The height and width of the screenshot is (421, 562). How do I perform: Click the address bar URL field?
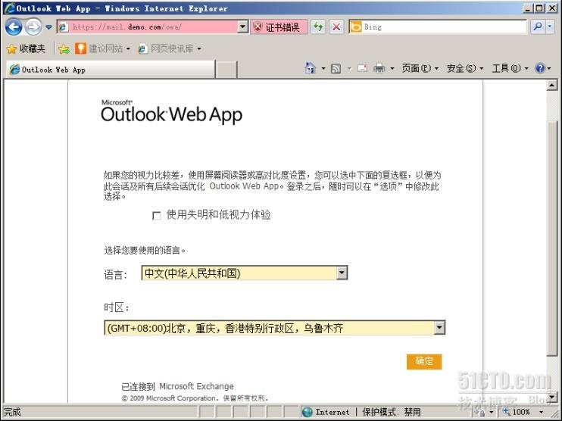pyautogui.click(x=148, y=27)
